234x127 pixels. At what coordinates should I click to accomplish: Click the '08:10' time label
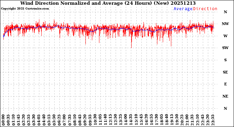[x=75, y=120]
